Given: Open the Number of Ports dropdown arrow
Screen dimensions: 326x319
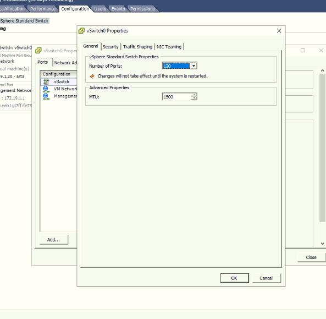Looking at the screenshot, I should (194, 66).
